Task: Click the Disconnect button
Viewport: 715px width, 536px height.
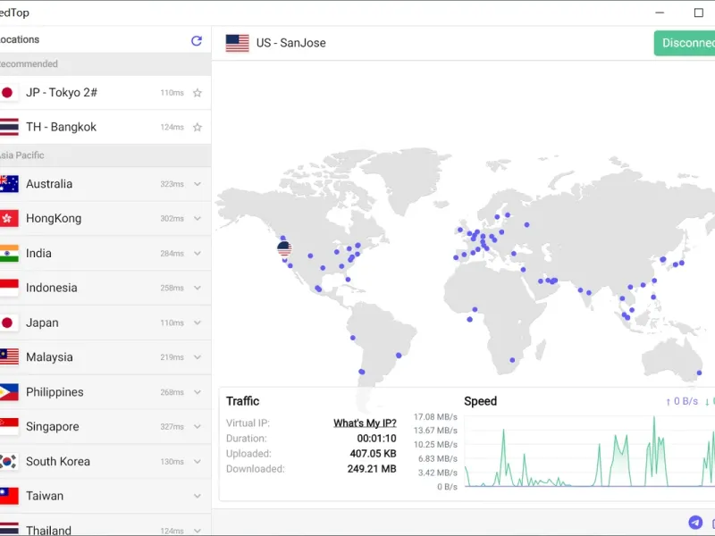Action: pos(685,43)
